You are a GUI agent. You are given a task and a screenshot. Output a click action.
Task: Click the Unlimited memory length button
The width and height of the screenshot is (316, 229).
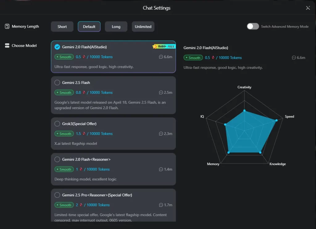pos(143,26)
